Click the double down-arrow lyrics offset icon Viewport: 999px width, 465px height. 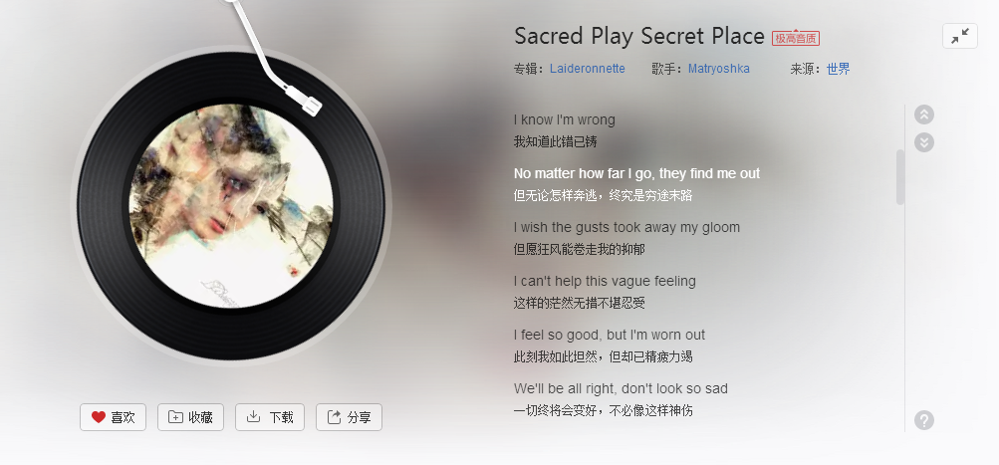coord(924,142)
